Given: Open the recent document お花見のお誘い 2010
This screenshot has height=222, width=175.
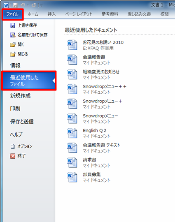Looking at the screenshot, I should [103, 42].
